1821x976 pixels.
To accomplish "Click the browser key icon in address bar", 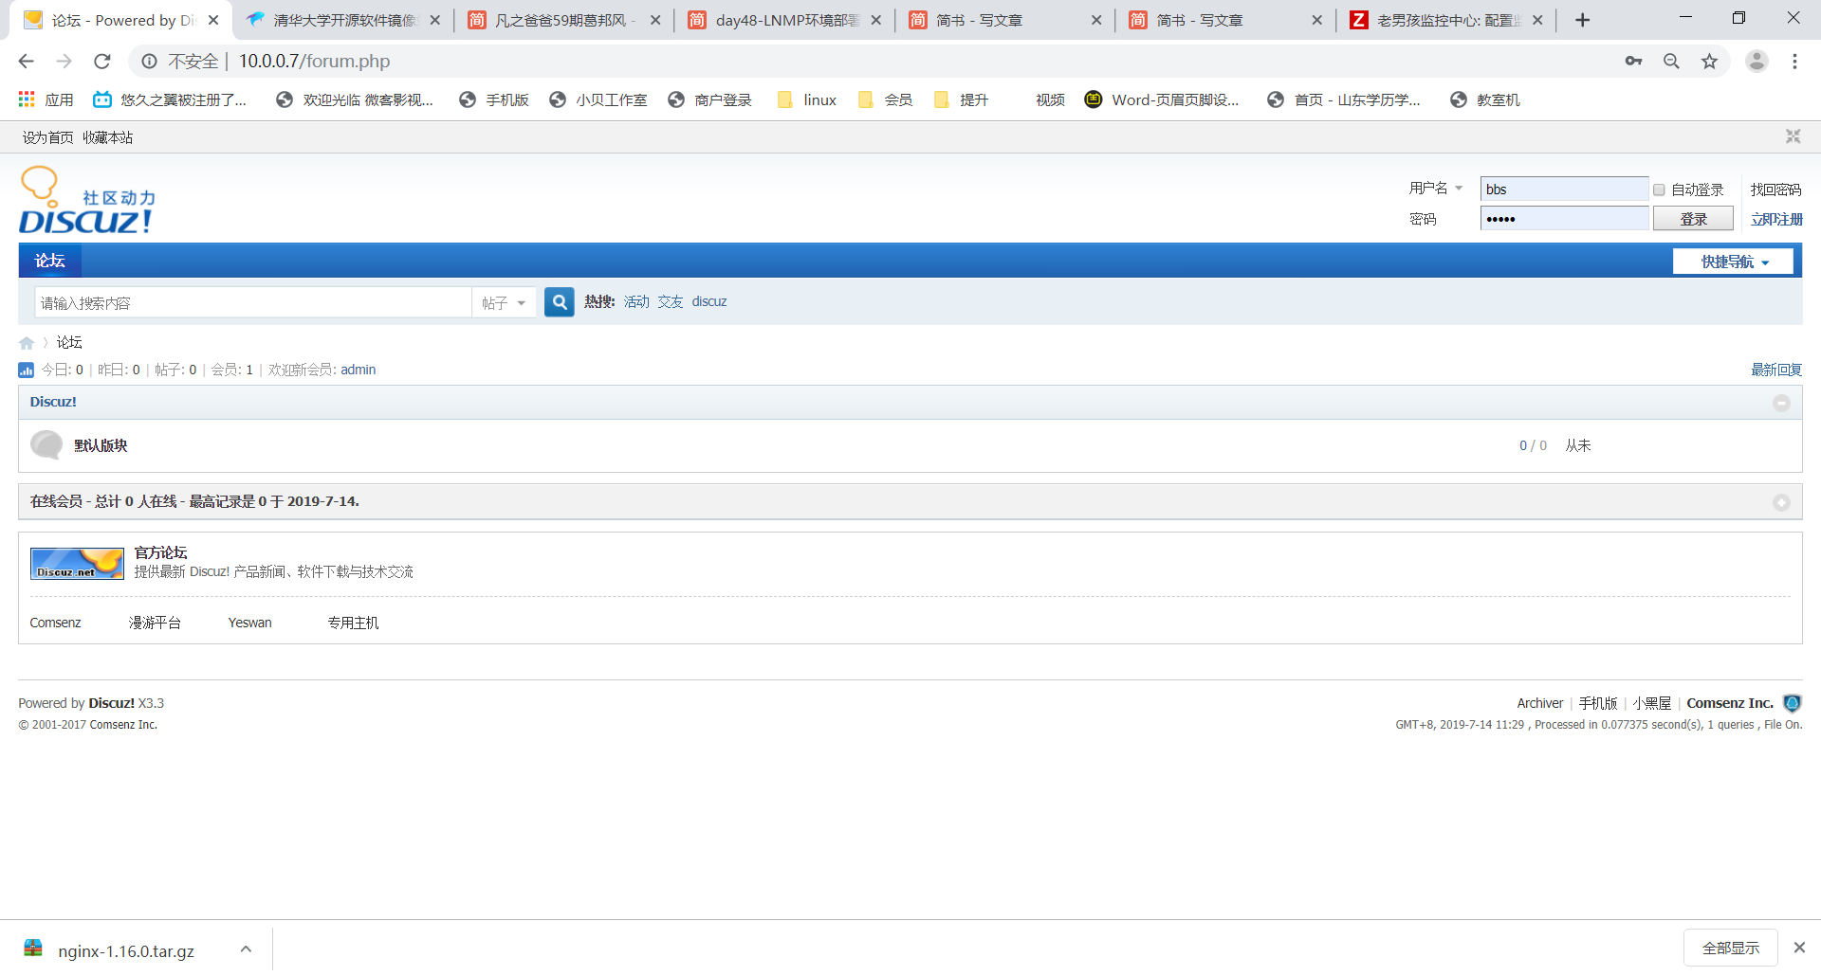I will (1634, 61).
